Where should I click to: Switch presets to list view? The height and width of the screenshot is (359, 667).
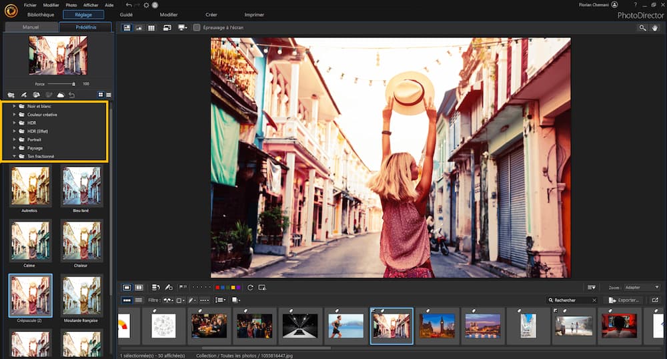click(x=109, y=95)
